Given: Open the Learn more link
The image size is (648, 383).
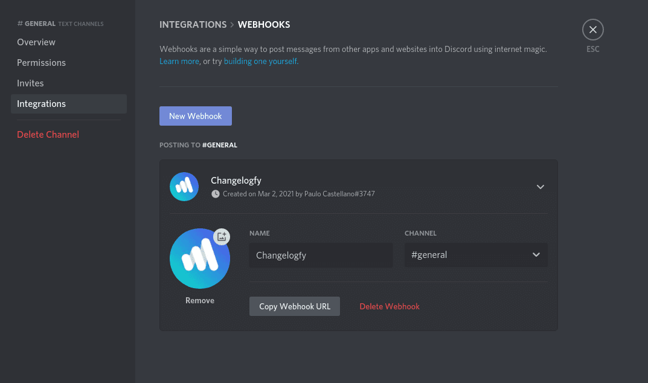Looking at the screenshot, I should coord(179,61).
